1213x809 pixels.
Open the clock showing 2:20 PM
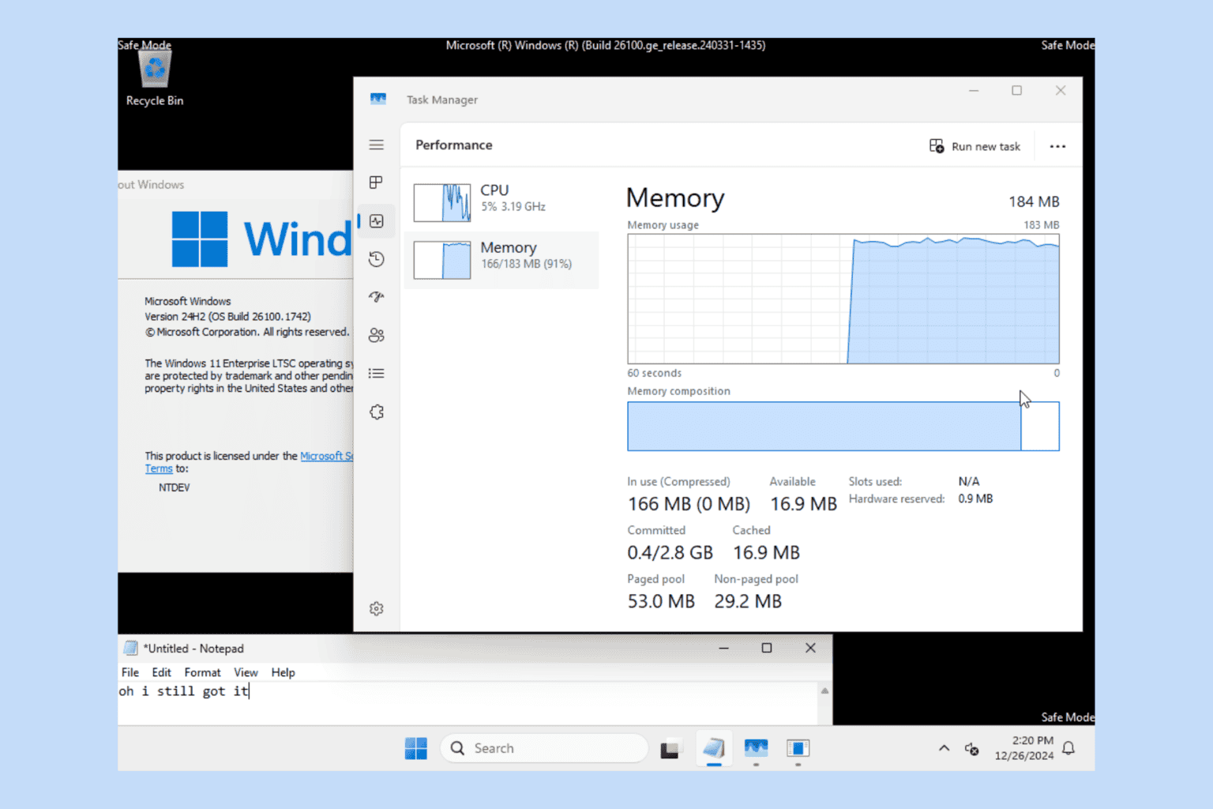[x=1024, y=748]
